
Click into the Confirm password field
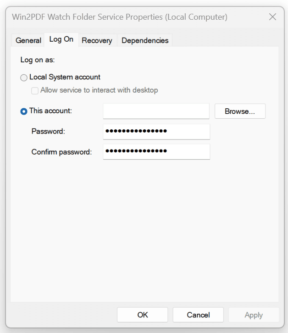156,151
